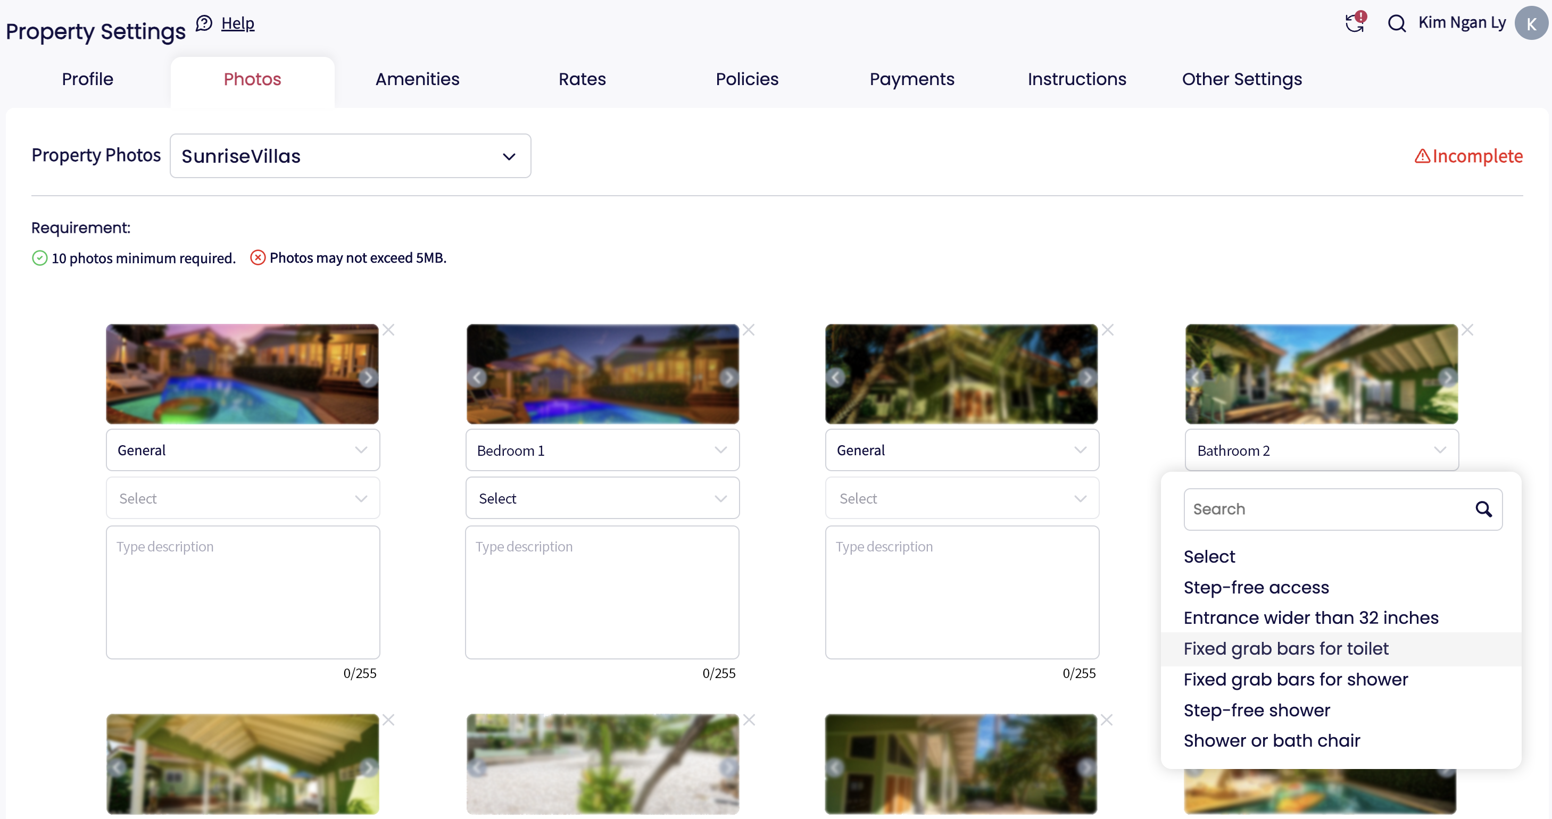
Task: Show next image on first photo
Action: coord(368,378)
